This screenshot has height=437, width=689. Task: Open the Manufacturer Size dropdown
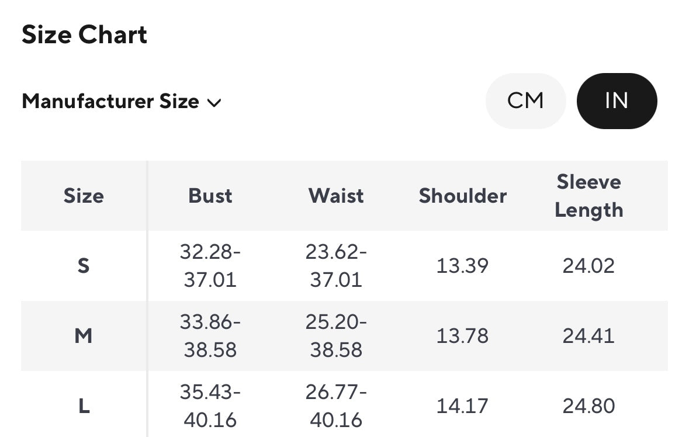pyautogui.click(x=121, y=102)
